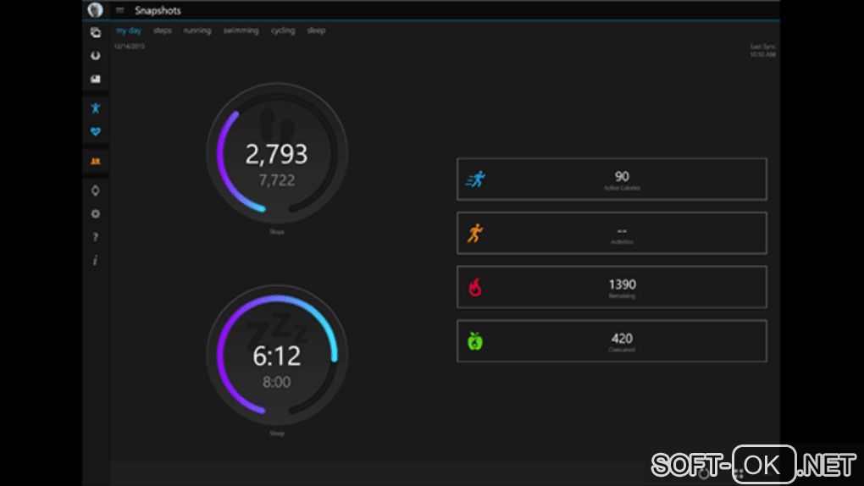
Task: Open the 90 Active Calories tile
Action: [x=612, y=179]
